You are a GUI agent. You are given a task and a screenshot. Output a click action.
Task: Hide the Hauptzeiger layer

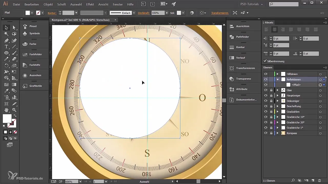point(266,95)
